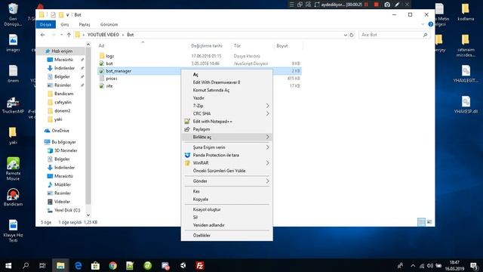Open Explorer help question mark icon
Viewport: 483px width, 272px height.
pyautogui.click(x=431, y=24)
